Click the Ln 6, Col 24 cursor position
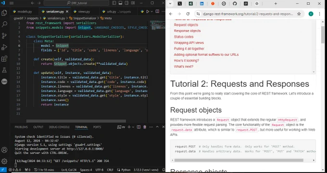The image size is (327, 173). click(68, 170)
